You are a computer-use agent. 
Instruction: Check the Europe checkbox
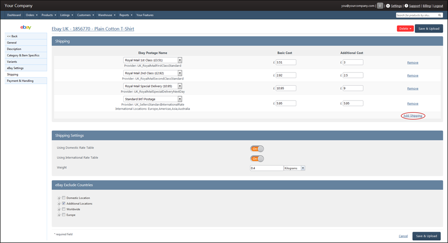coord(64,214)
